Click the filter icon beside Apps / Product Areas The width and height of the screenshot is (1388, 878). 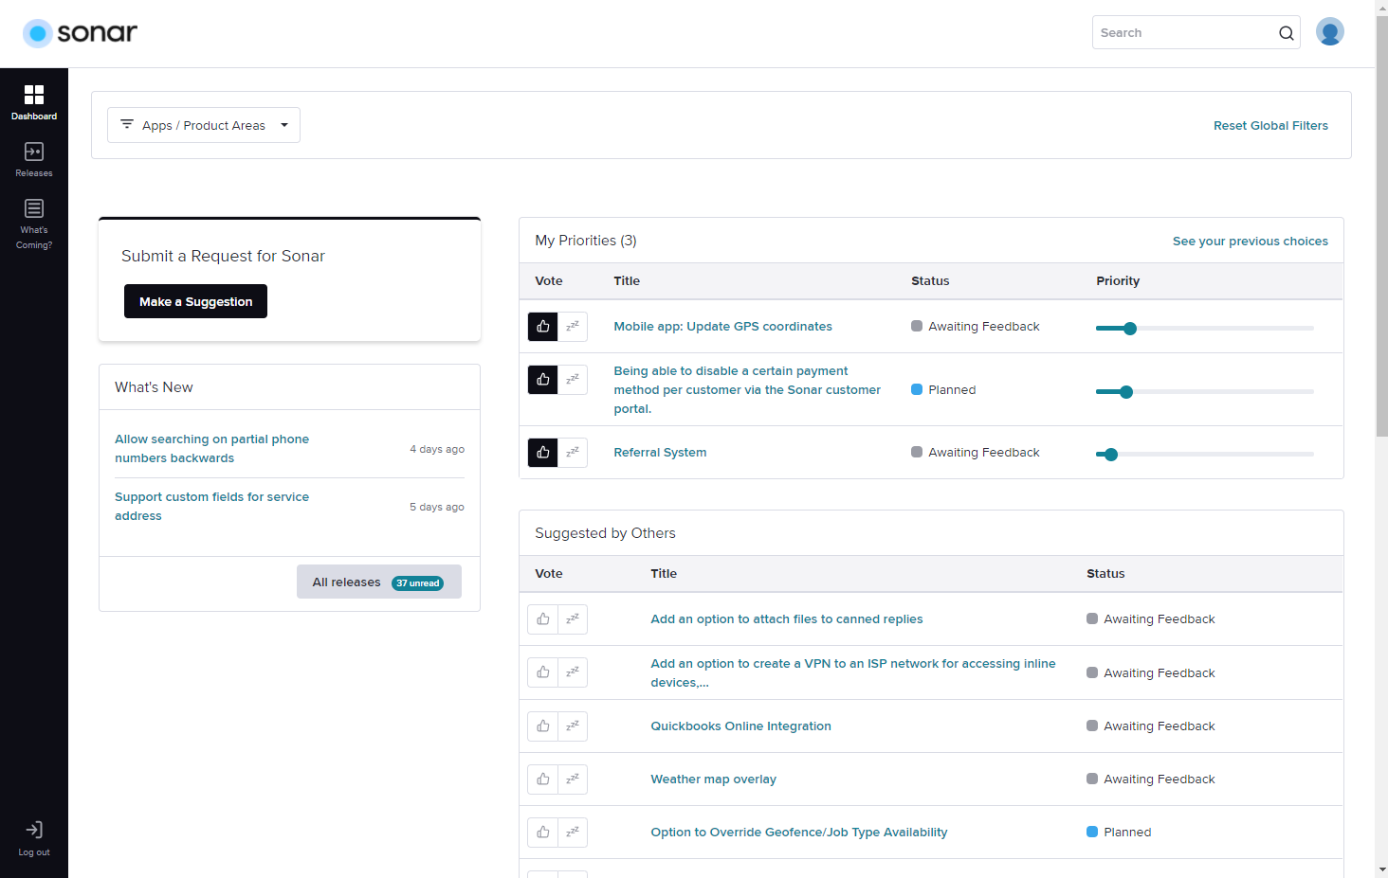[x=127, y=124]
